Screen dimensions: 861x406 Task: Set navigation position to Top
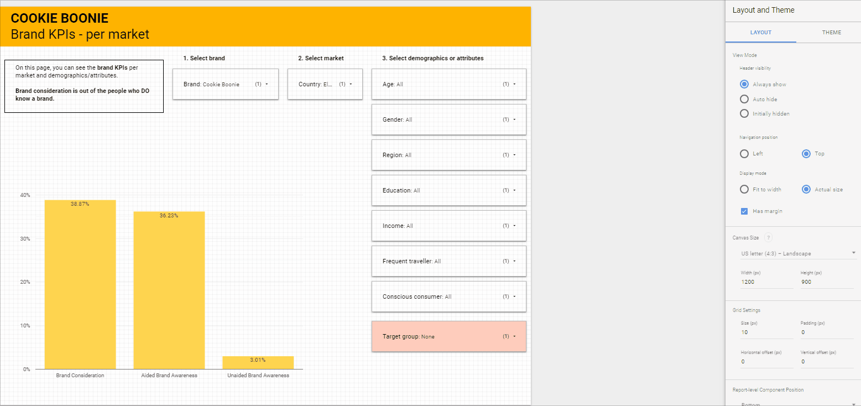[x=806, y=154]
